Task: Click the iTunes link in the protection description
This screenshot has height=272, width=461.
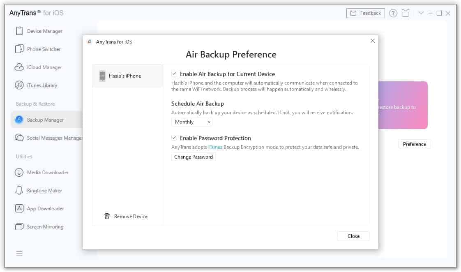Action: point(215,147)
